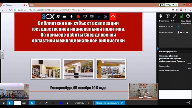The width and height of the screenshot is (192, 108).
Task: Change the brush size dot
Action: [x=67, y=103]
